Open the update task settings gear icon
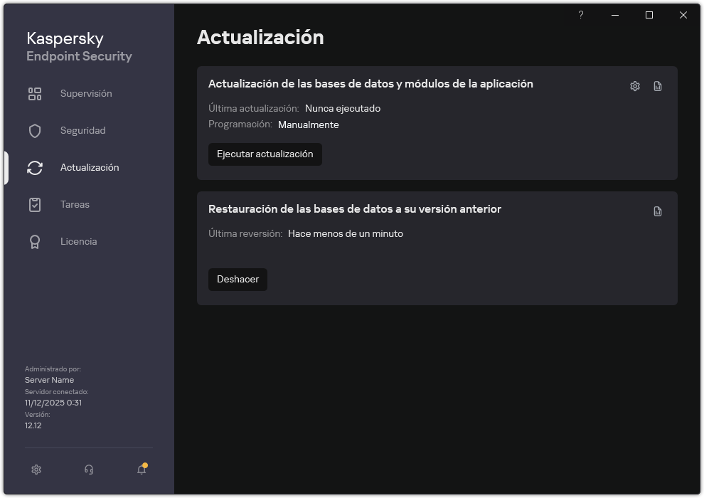 pyautogui.click(x=634, y=85)
